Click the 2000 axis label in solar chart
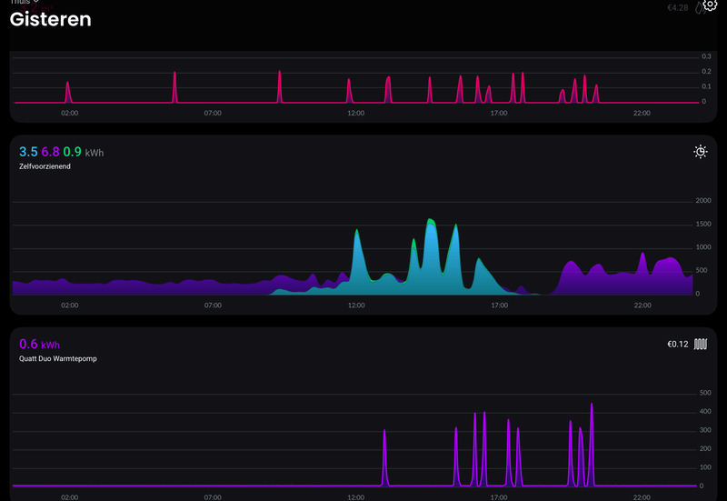 pos(702,200)
